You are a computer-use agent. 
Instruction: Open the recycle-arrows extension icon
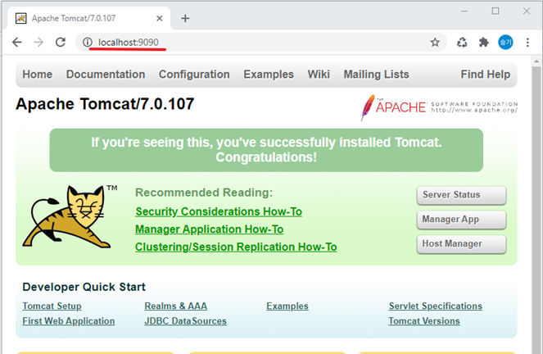462,43
